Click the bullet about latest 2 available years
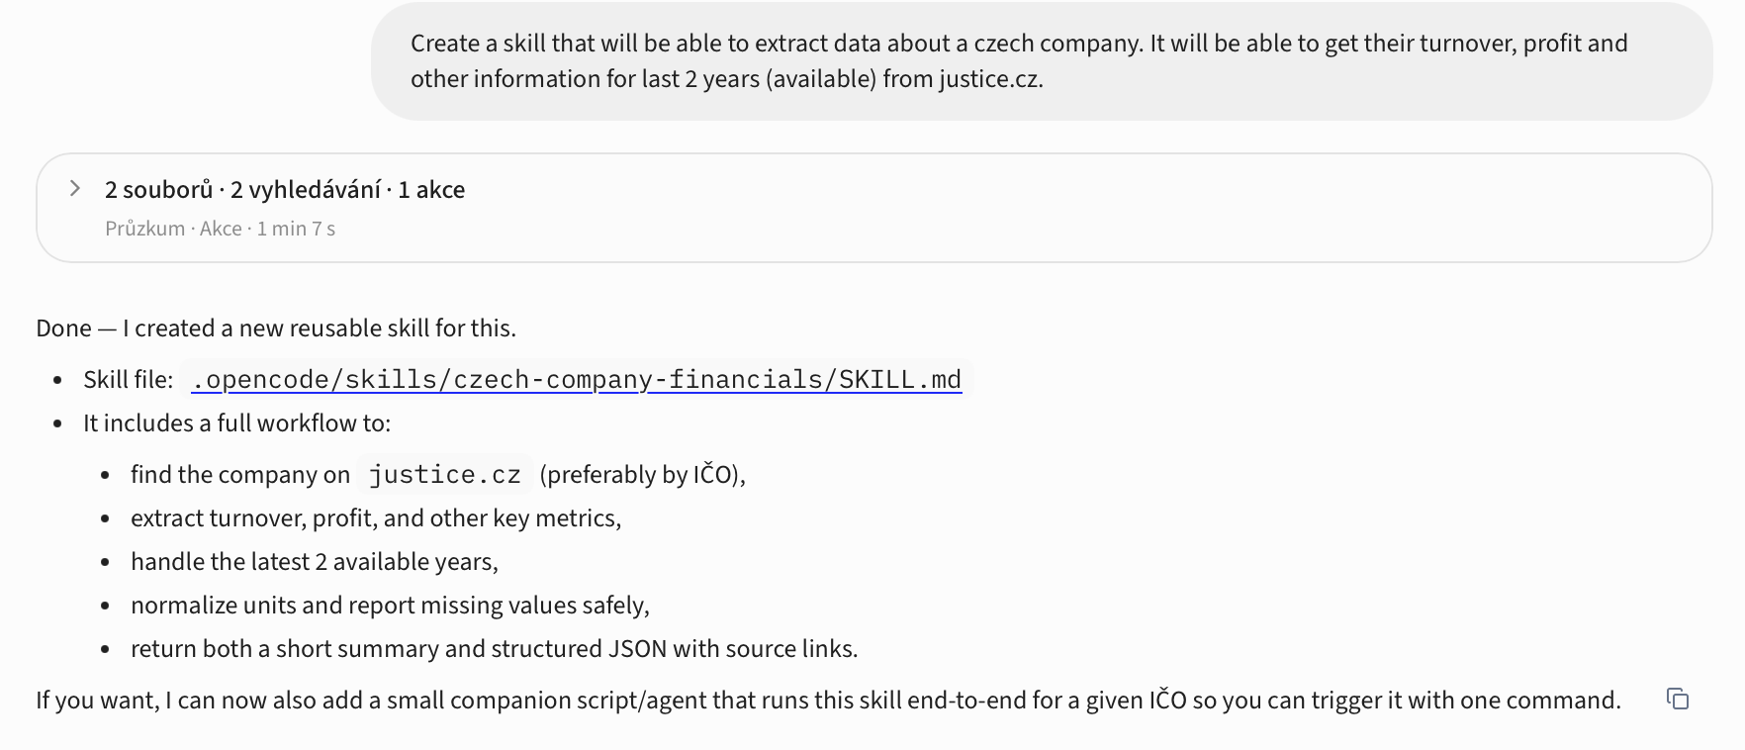 point(315,561)
